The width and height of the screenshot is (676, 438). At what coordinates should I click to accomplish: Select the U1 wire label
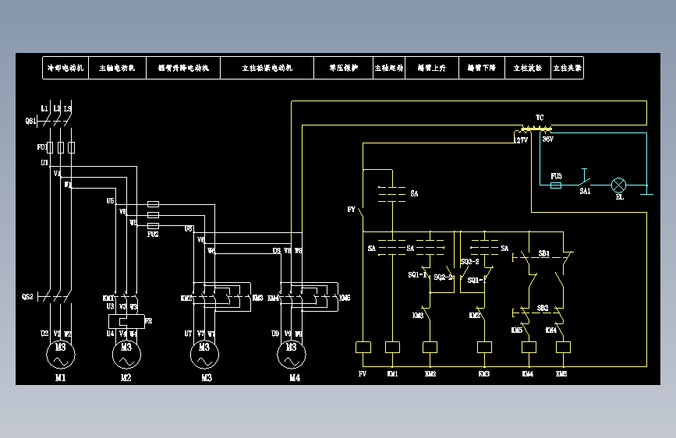(x=44, y=163)
